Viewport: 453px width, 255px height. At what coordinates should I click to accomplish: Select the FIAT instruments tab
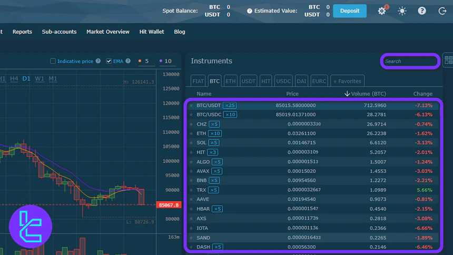pos(198,81)
